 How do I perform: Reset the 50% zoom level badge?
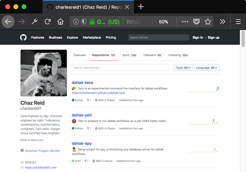(x=163, y=22)
